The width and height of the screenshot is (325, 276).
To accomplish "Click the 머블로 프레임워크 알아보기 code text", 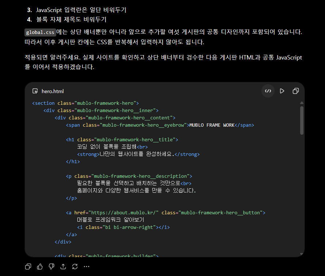I will click(111, 220).
